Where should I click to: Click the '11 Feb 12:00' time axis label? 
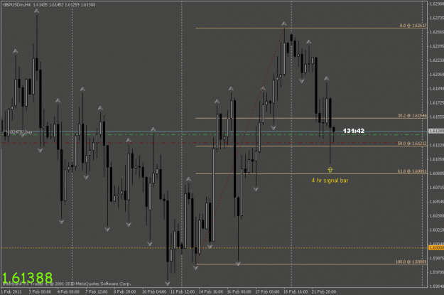click(x=183, y=291)
